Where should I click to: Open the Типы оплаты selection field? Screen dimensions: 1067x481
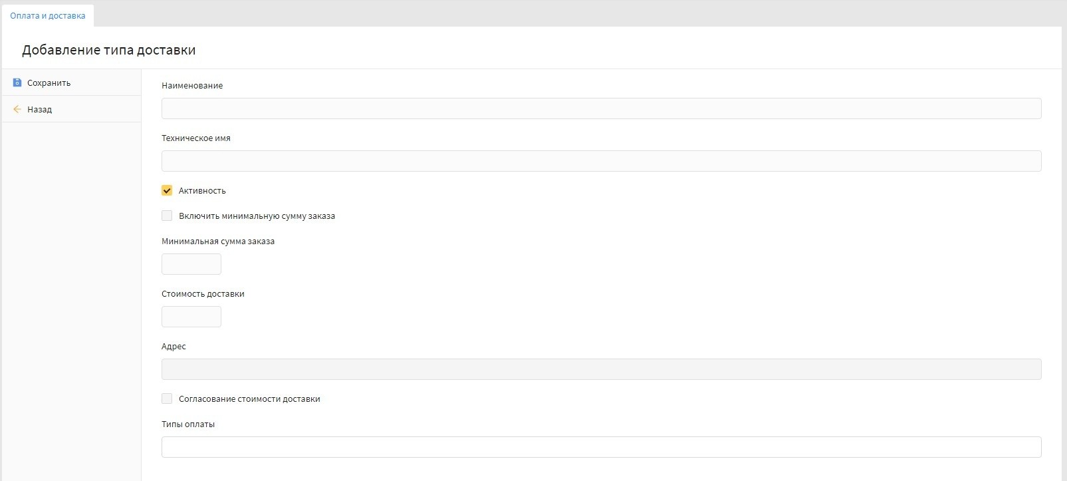(601, 447)
